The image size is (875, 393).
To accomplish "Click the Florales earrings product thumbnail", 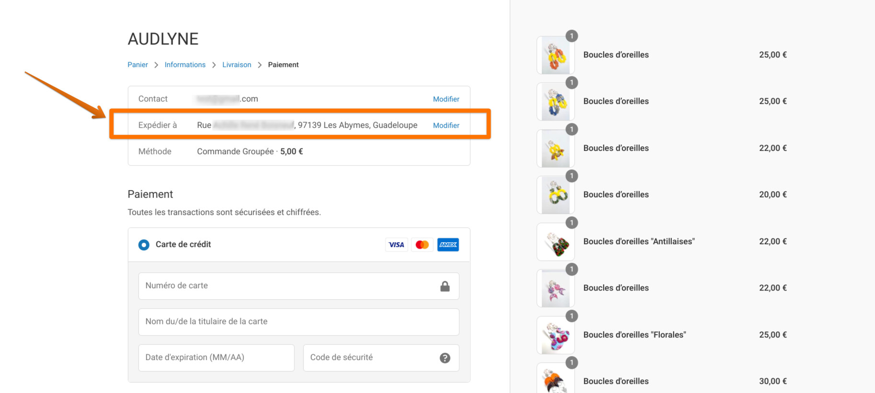I will click(x=555, y=336).
